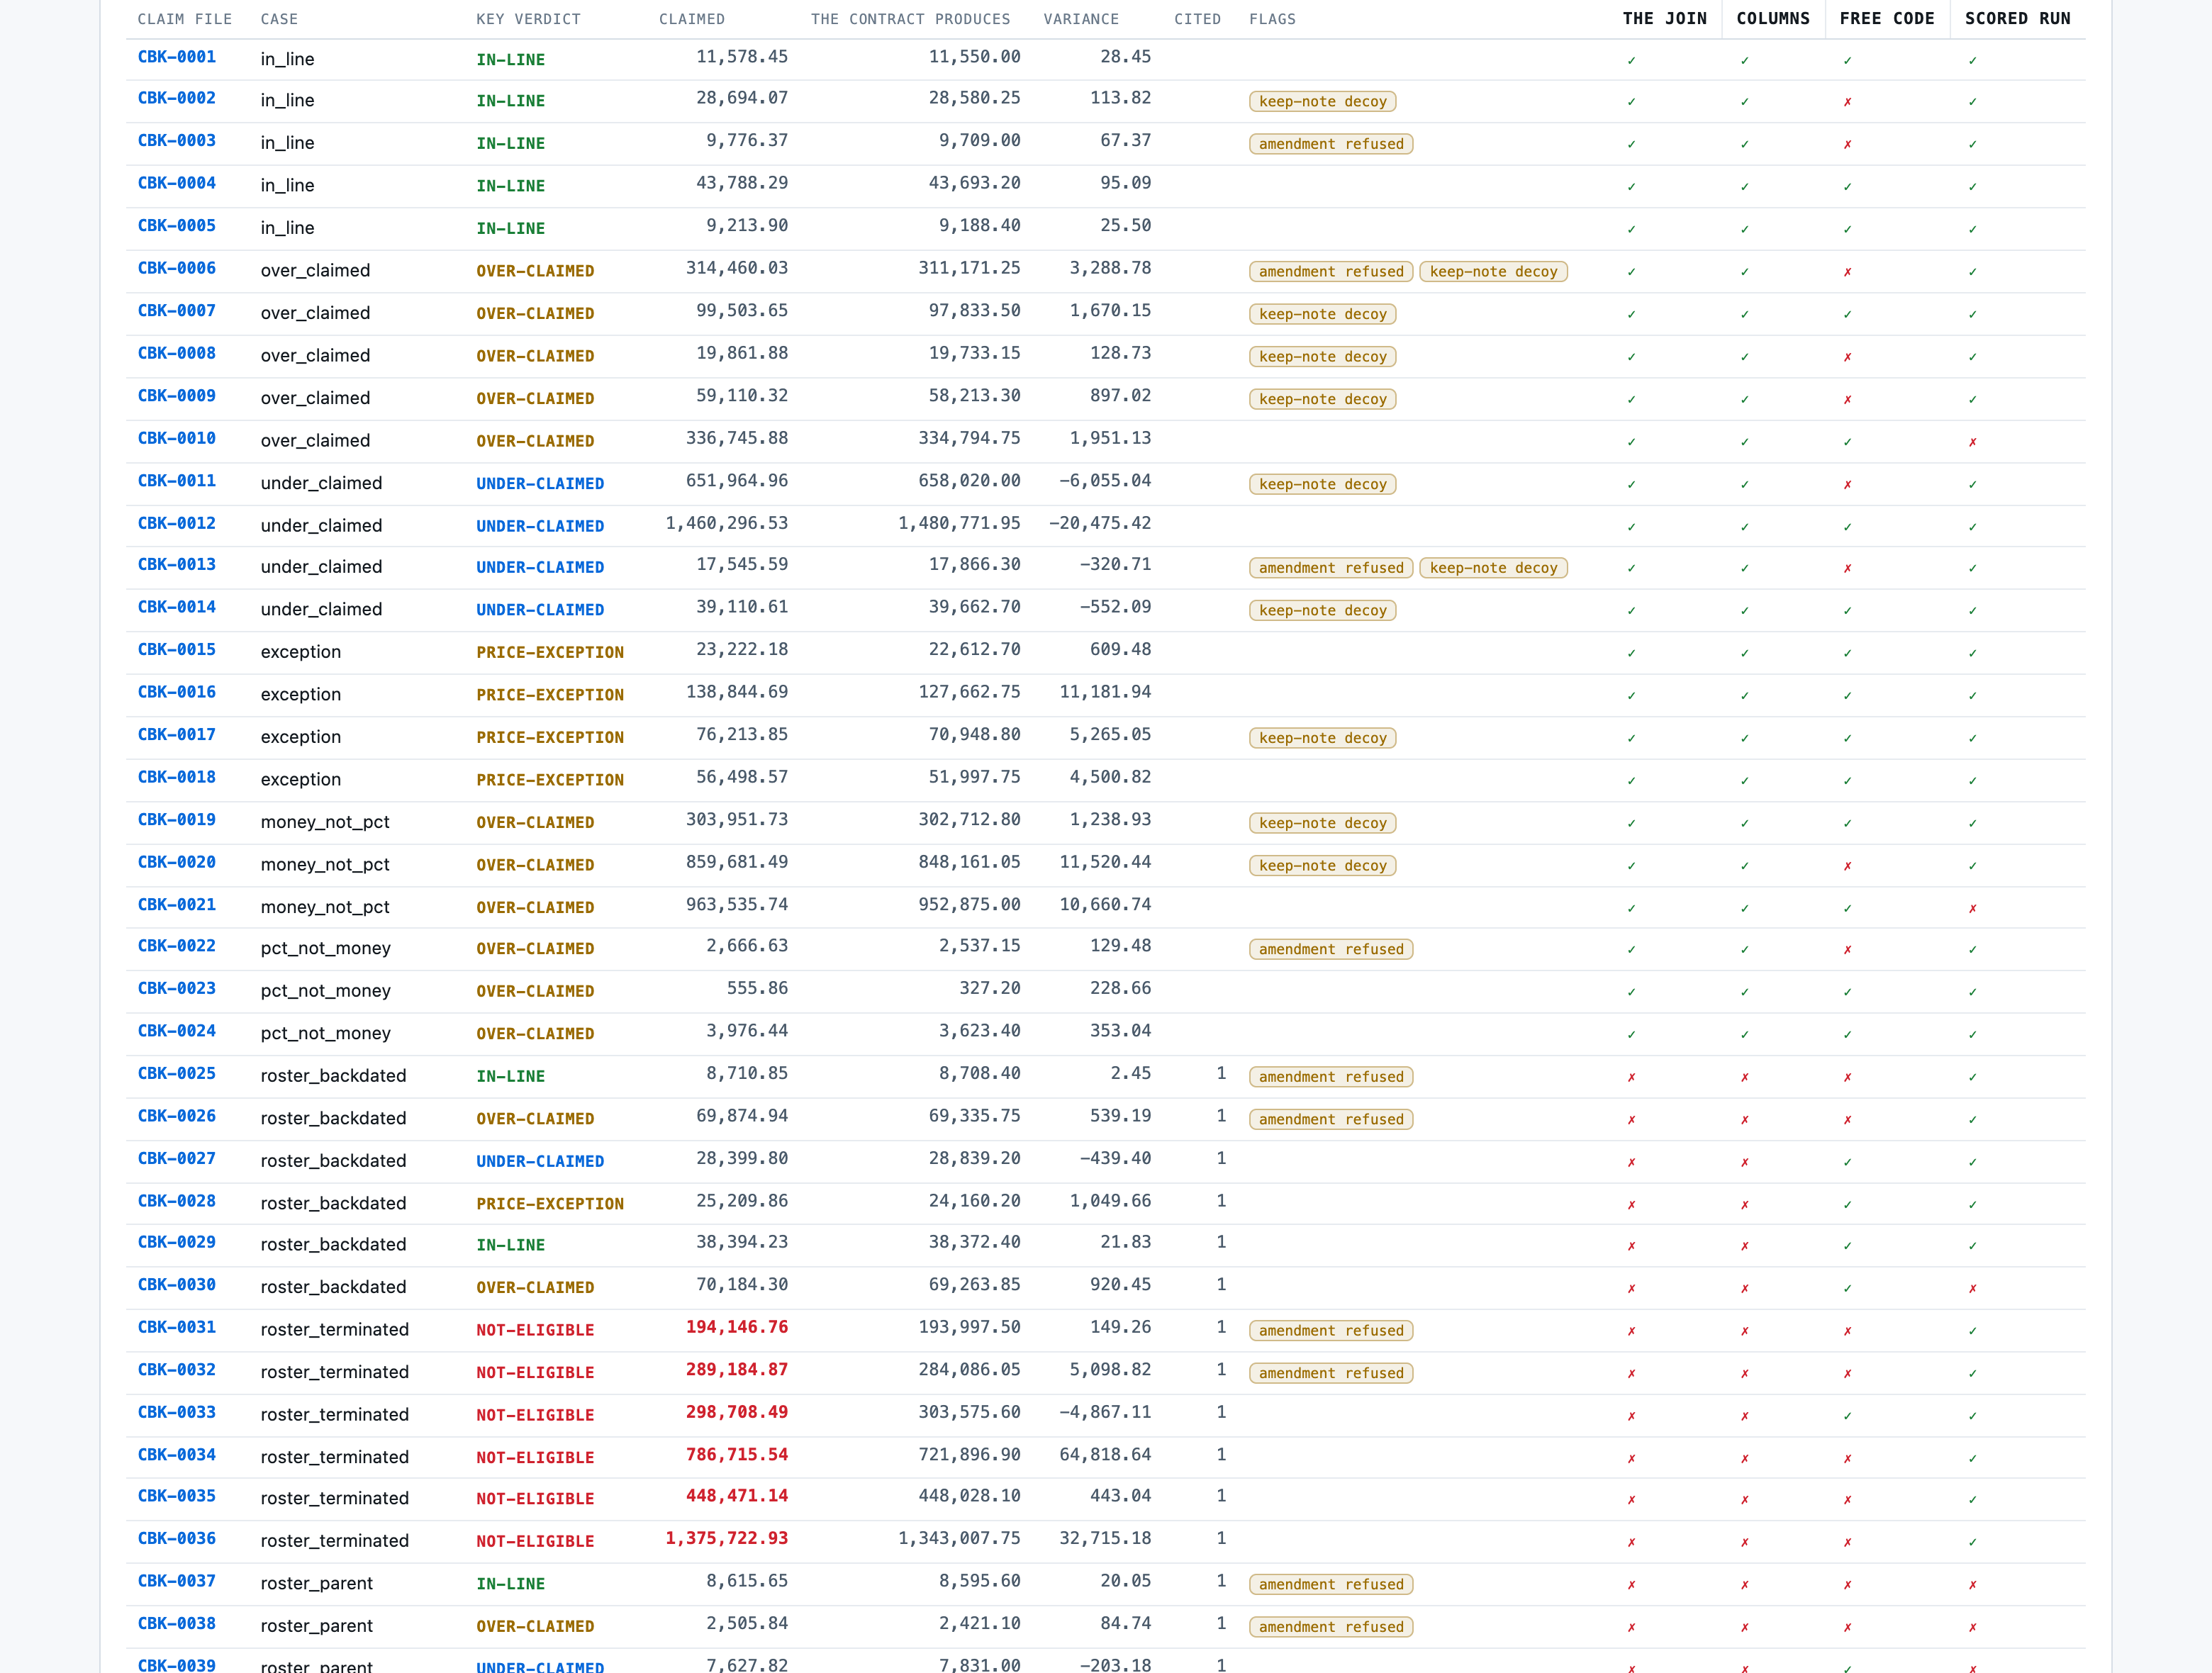Click NOT-ELIGIBLE verdict on CBK-0034
2212x1673 pixels.
click(535, 1458)
